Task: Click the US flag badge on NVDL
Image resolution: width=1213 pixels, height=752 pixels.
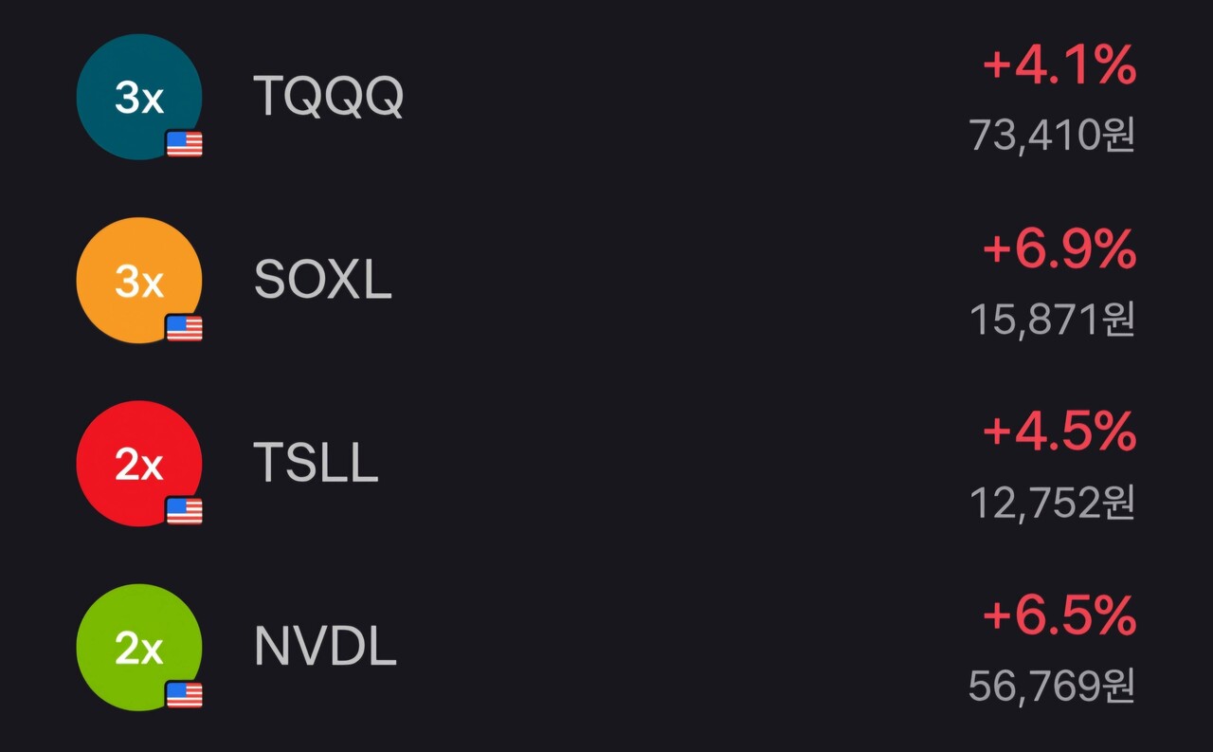Action: (185, 695)
